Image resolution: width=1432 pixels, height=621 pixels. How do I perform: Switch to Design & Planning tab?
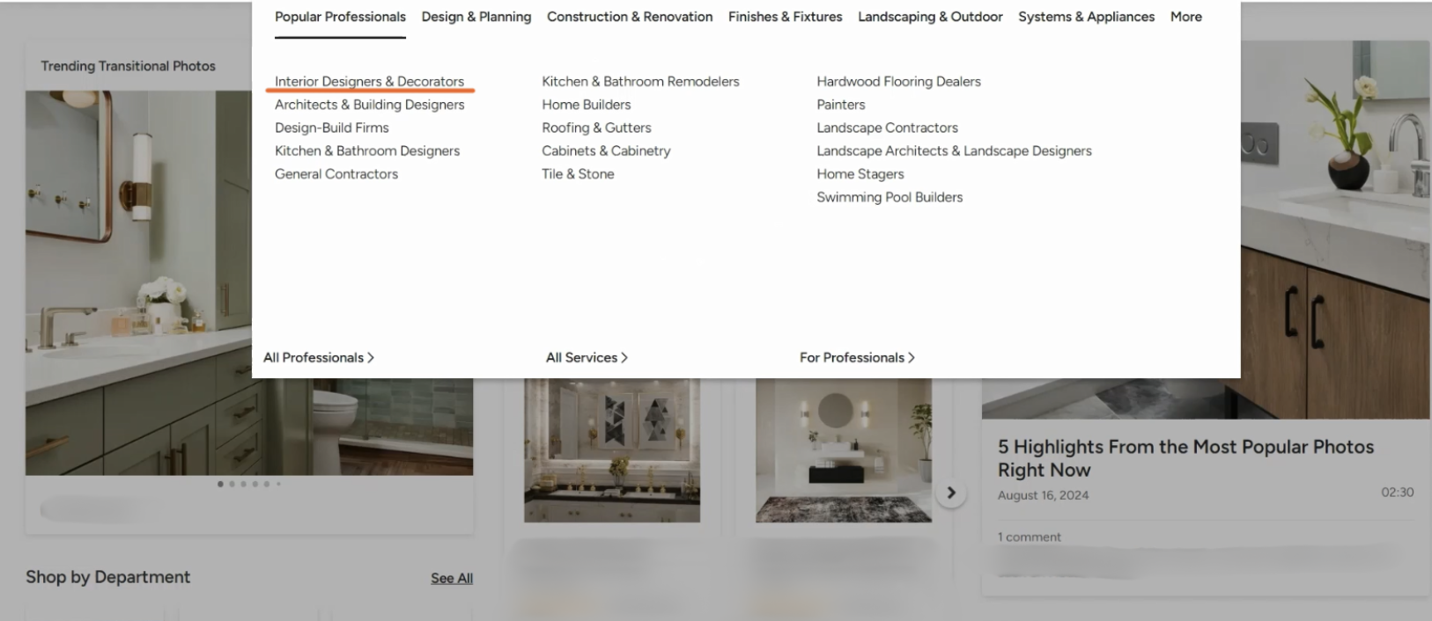[x=476, y=17]
